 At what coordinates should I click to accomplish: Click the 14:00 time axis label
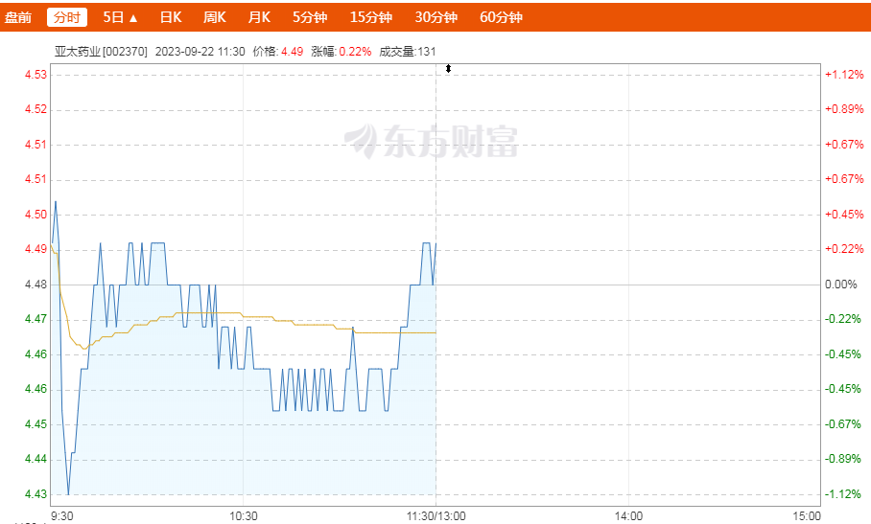coord(629,516)
